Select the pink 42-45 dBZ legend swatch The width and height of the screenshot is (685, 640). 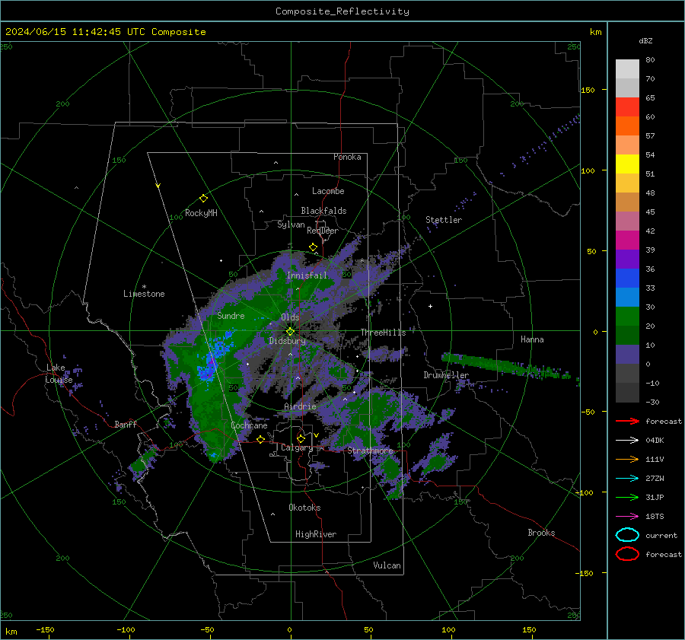pos(627,221)
